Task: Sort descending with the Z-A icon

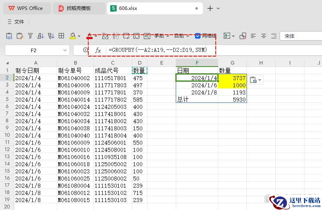Action: [51, 36]
